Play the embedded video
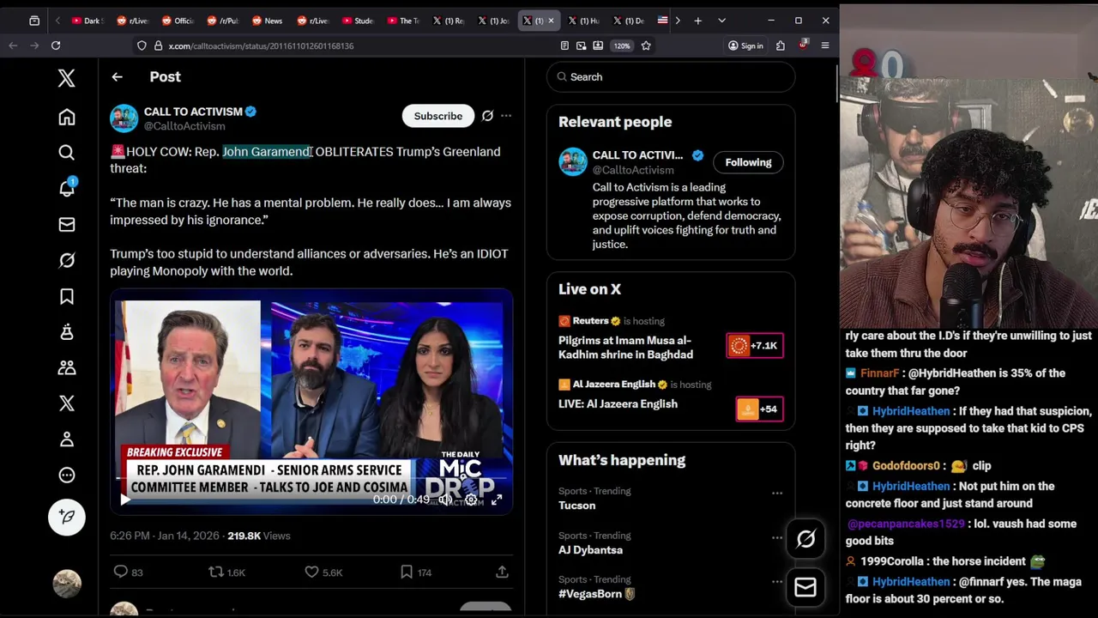Image resolution: width=1098 pixels, height=618 pixels. click(x=125, y=500)
